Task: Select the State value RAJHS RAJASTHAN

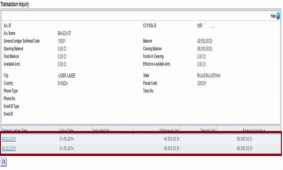Action: [x=209, y=76]
